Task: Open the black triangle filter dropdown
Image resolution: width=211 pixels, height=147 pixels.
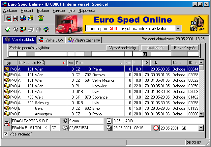Action: tap(145, 54)
